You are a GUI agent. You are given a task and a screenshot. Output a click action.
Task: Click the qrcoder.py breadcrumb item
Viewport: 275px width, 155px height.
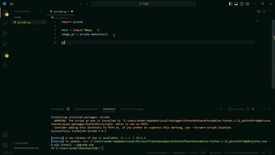[61, 18]
